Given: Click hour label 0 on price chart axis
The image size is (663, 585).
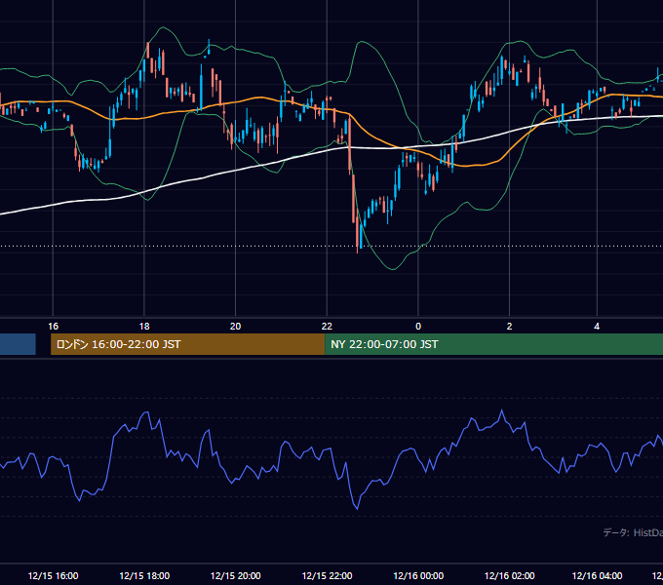Looking at the screenshot, I should [418, 327].
